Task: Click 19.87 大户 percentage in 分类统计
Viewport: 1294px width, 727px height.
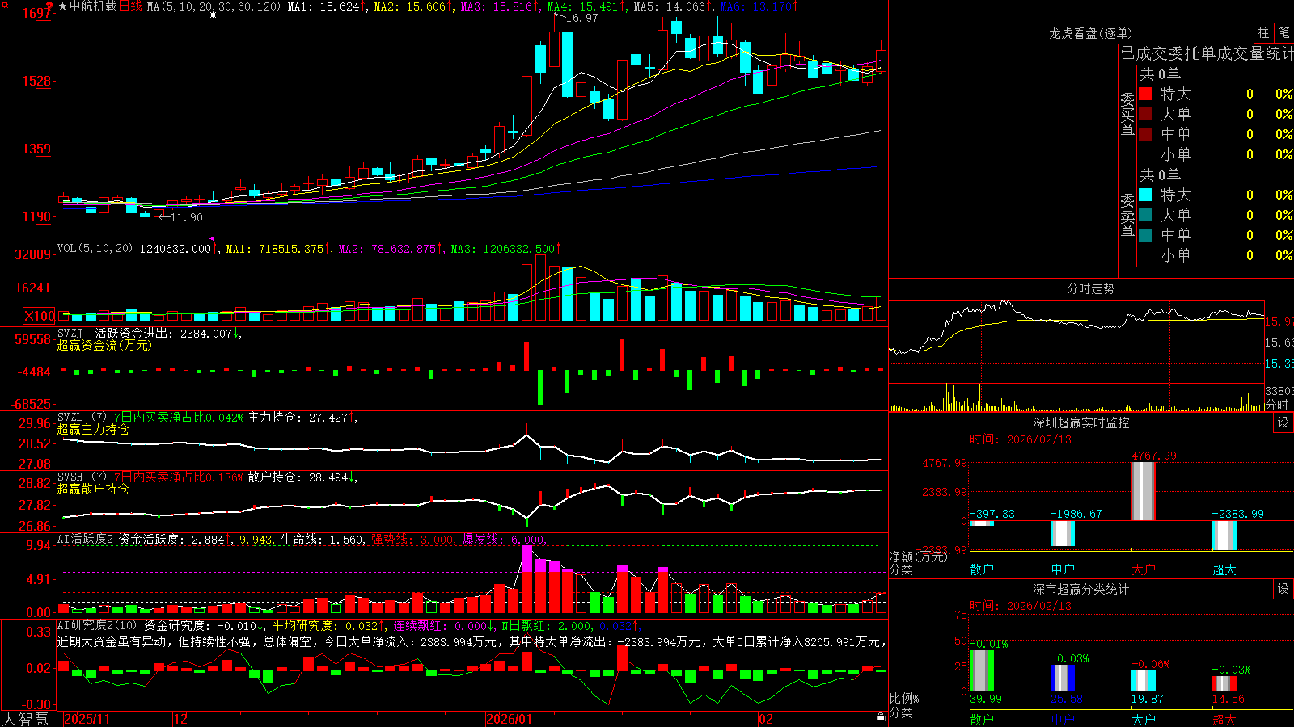Action: click(x=1148, y=699)
